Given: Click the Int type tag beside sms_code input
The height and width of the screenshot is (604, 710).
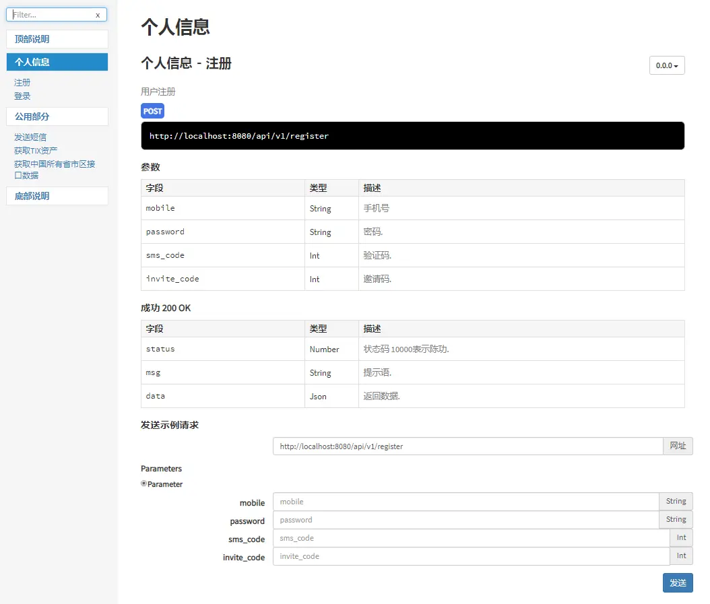Looking at the screenshot, I should point(682,537).
